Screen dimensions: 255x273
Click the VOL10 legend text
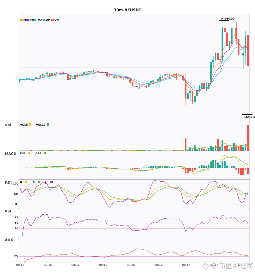coord(41,125)
